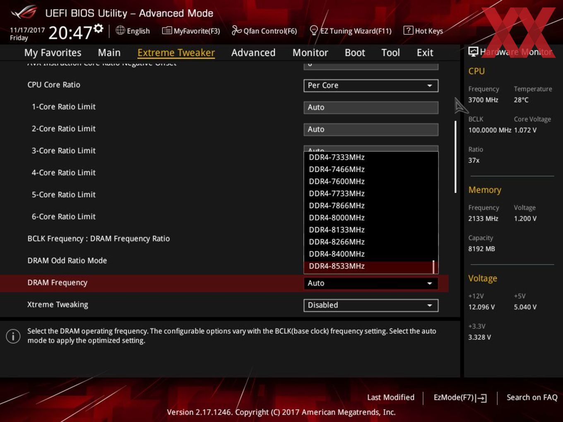Select 3-Core Ratio Limit row label

tap(64, 150)
